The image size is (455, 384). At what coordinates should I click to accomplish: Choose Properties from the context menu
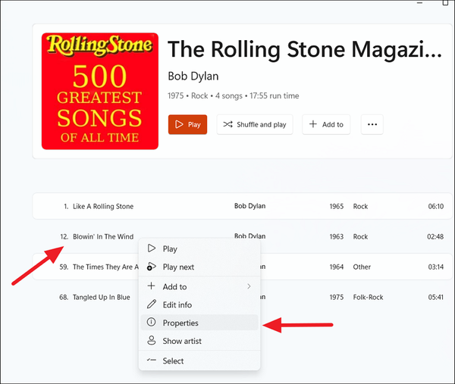(180, 323)
